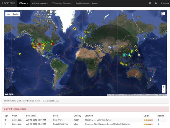Open the map Terms of Use link
The height and width of the screenshot is (128, 170).
(x=162, y=95)
